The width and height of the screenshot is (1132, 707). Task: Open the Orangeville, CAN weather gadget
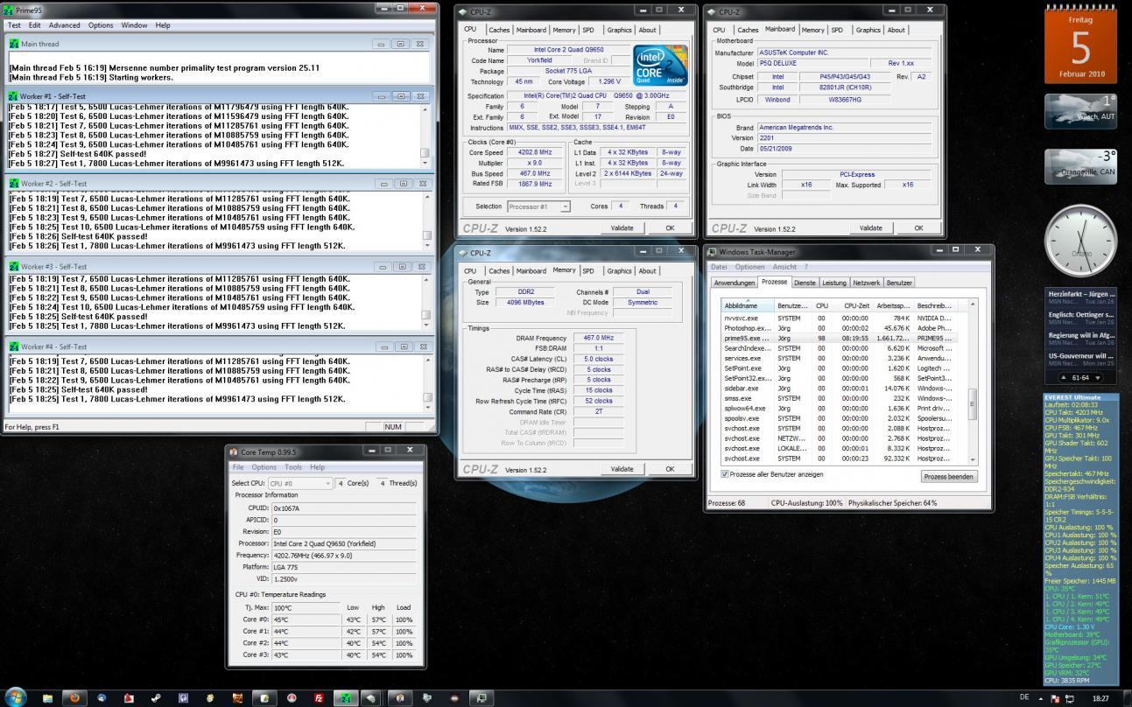(1080, 167)
